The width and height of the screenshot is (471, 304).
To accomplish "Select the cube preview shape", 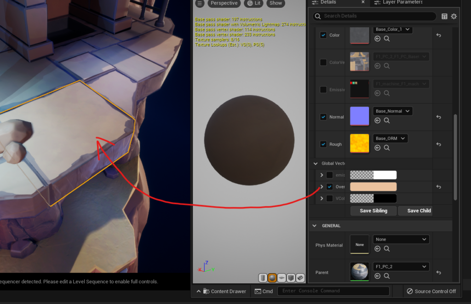I will (290, 278).
